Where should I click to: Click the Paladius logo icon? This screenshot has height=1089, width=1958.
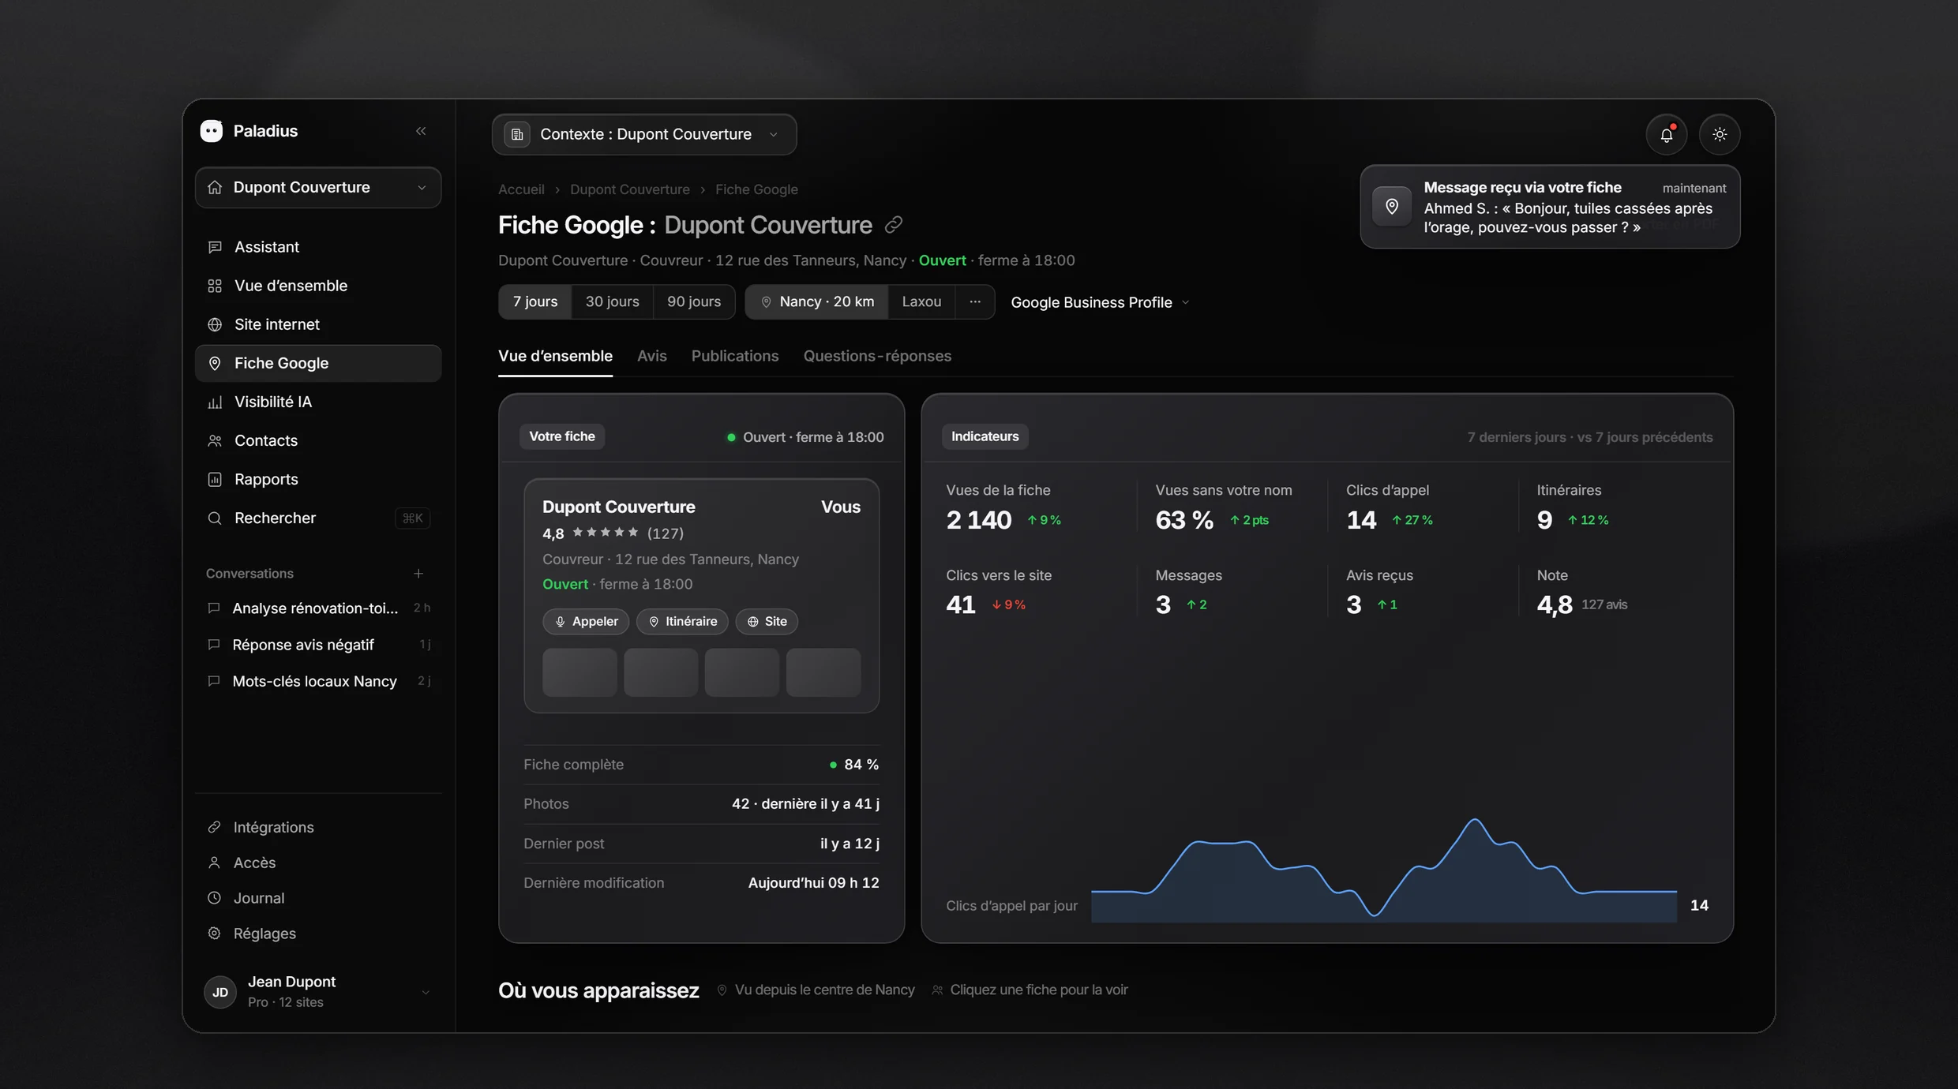point(212,131)
